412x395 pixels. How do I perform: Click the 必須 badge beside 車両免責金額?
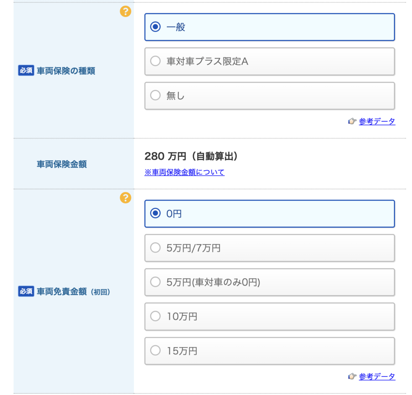(x=26, y=292)
